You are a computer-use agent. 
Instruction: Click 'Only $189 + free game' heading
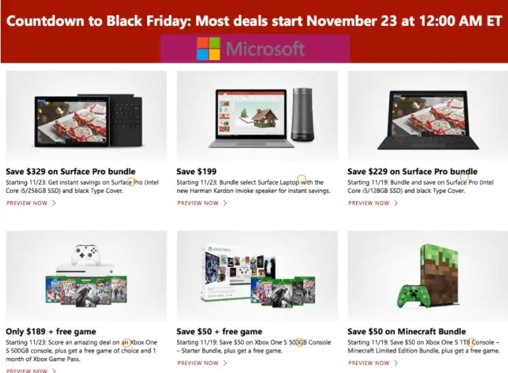[x=51, y=331]
